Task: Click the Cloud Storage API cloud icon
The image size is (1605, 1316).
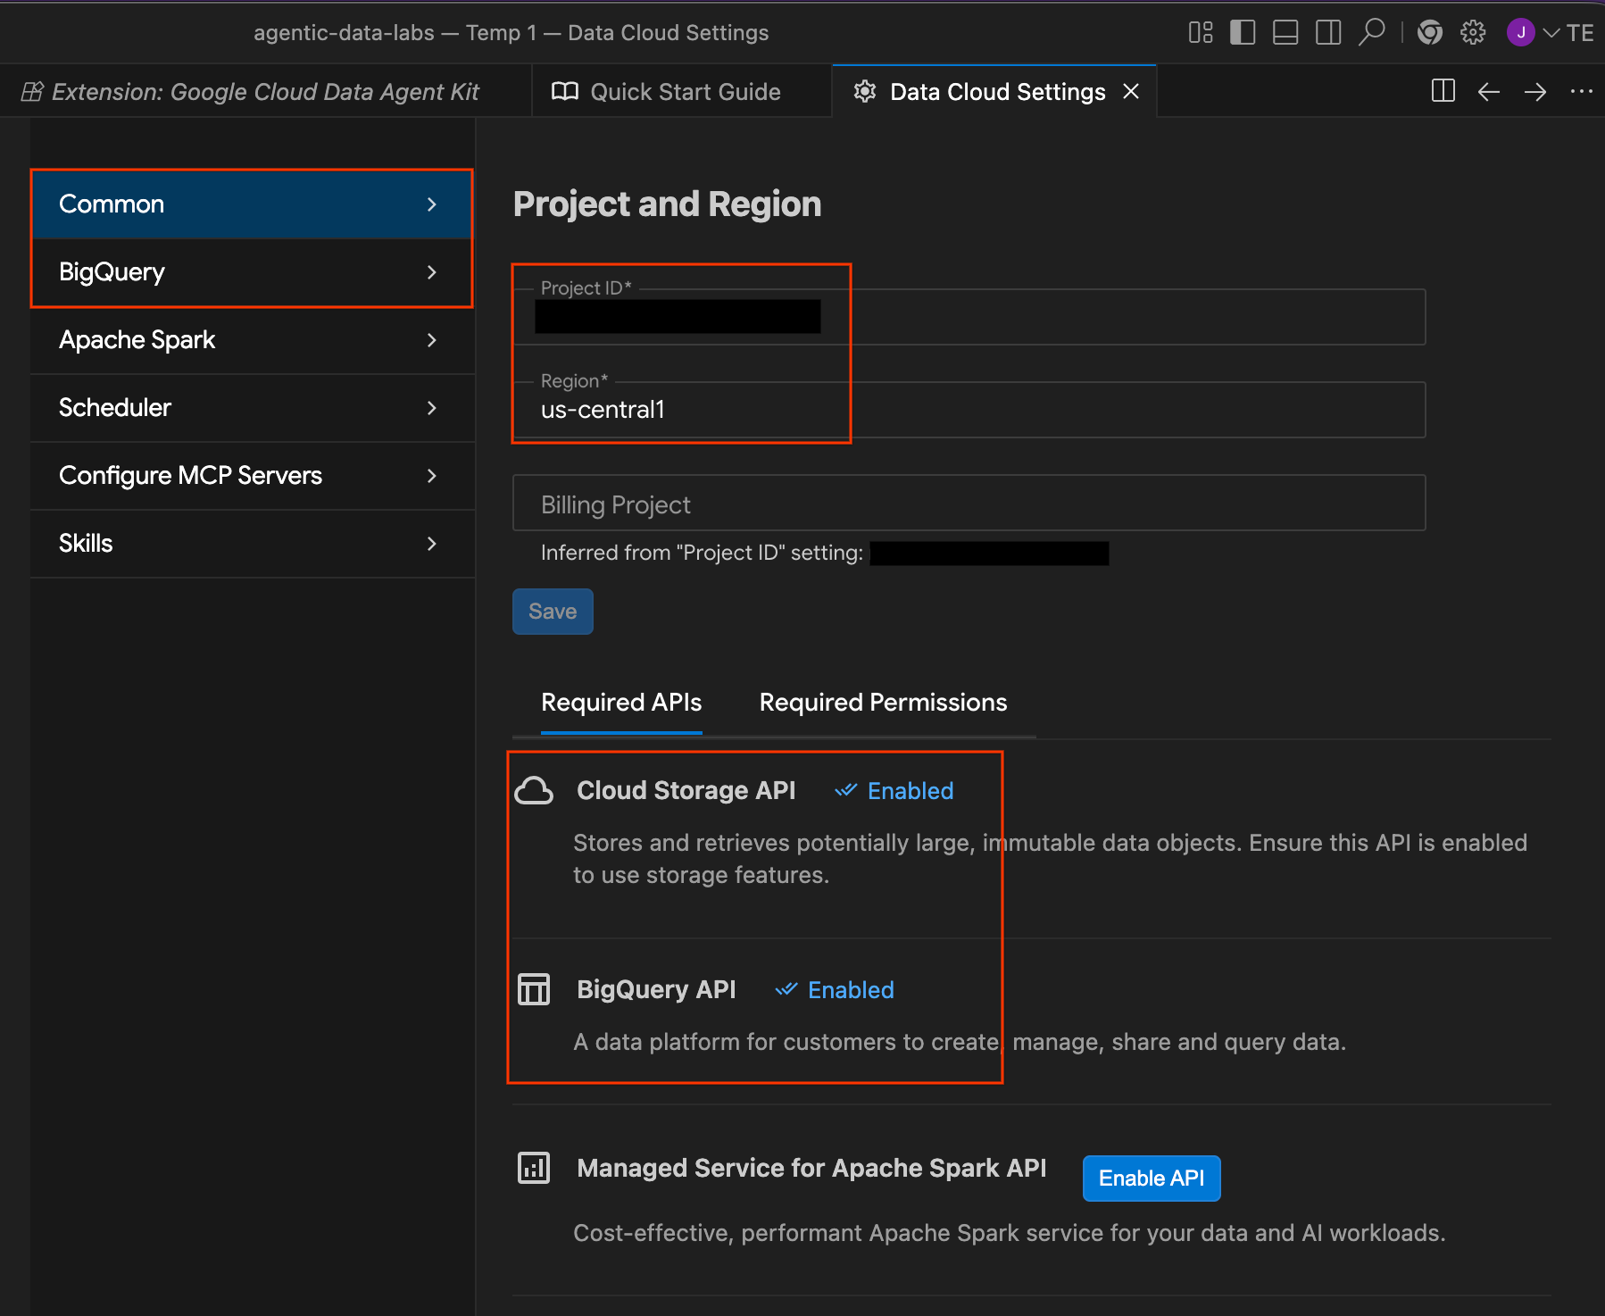Action: [534, 791]
